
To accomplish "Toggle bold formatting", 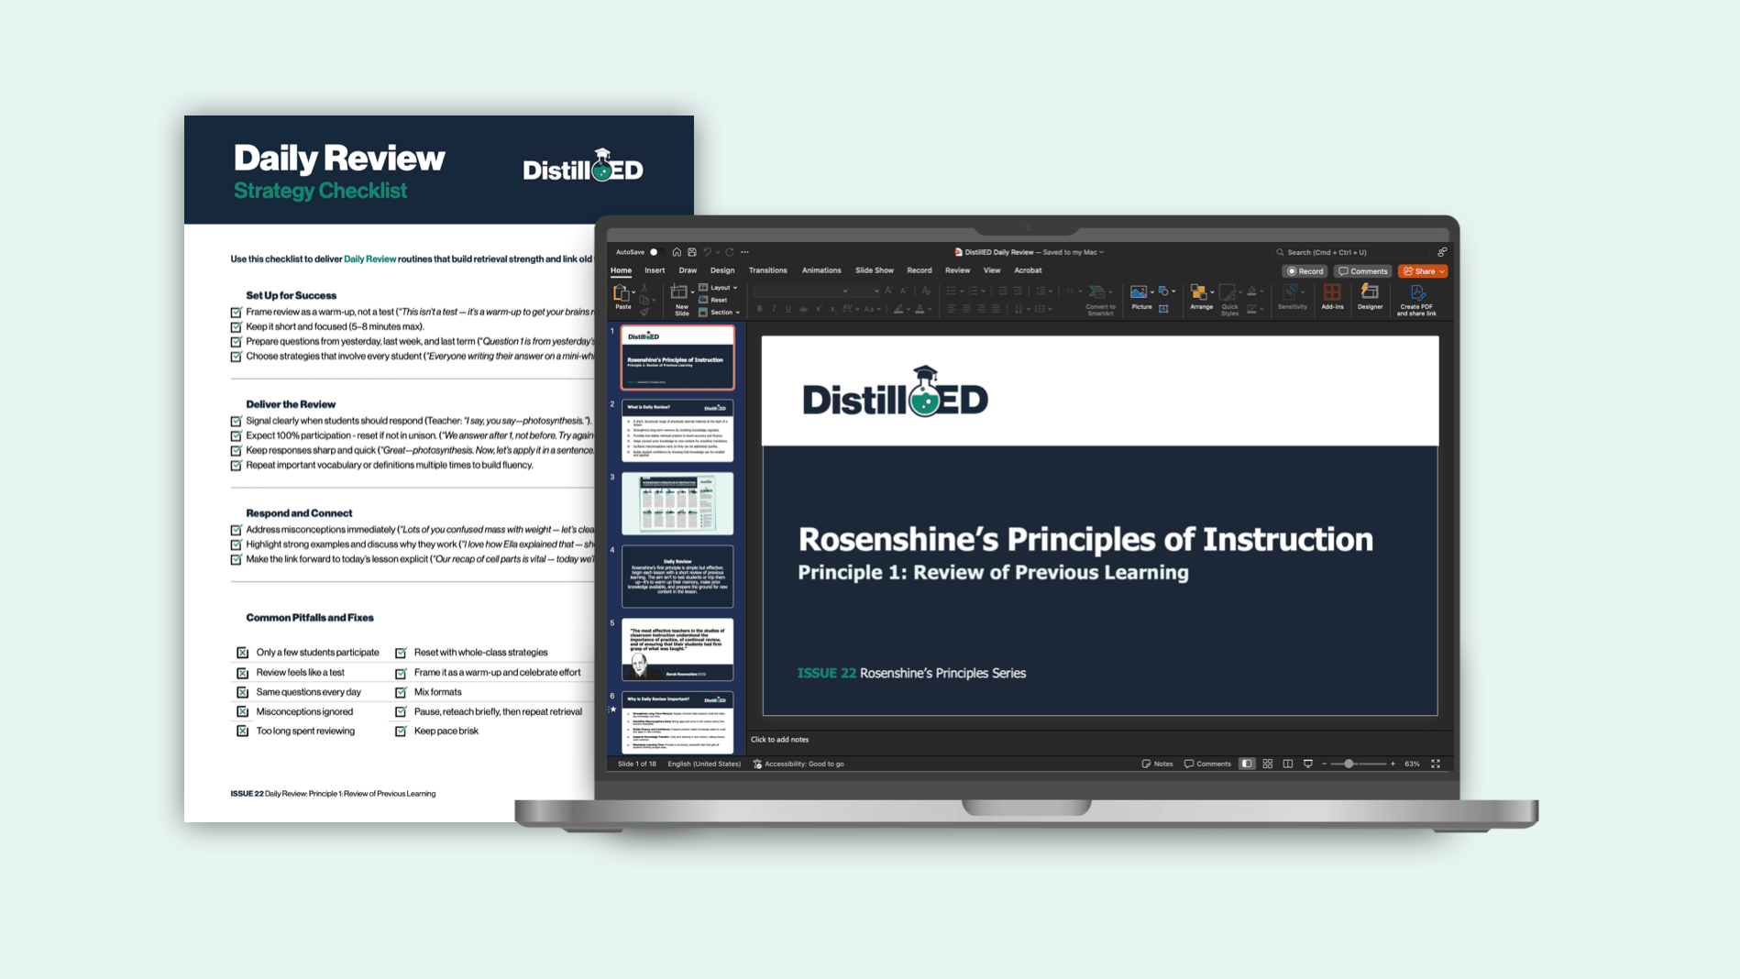I will pyautogui.click(x=759, y=309).
